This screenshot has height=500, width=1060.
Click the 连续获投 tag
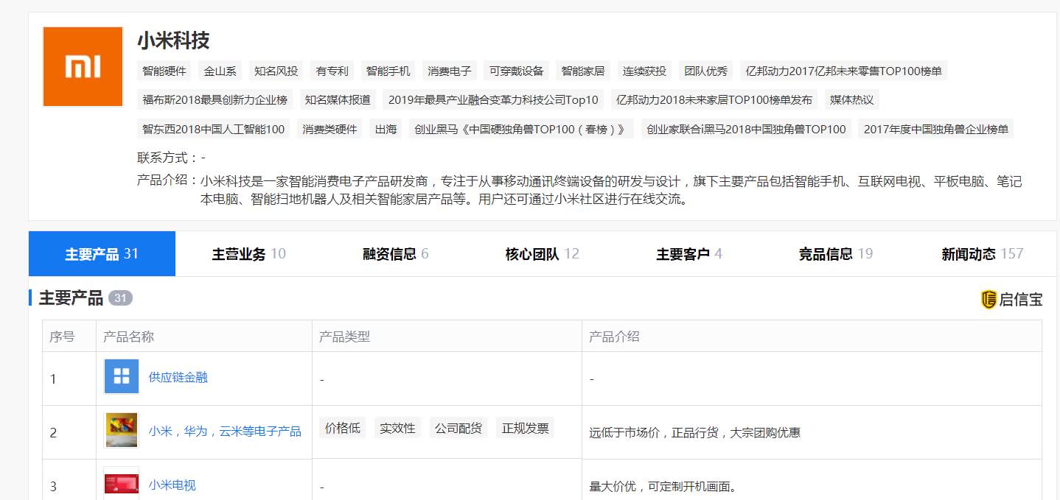[645, 71]
